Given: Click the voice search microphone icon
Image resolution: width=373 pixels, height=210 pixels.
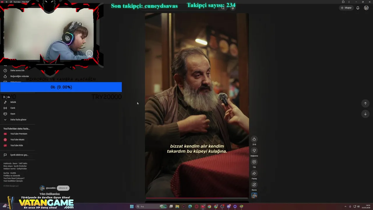Looking at the screenshot, I should (x=233, y=8).
